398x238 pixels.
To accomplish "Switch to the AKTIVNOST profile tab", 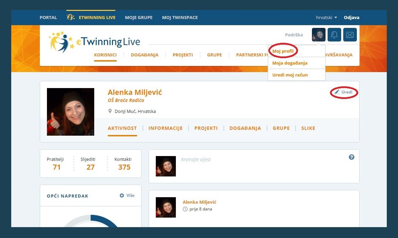I will pos(122,128).
